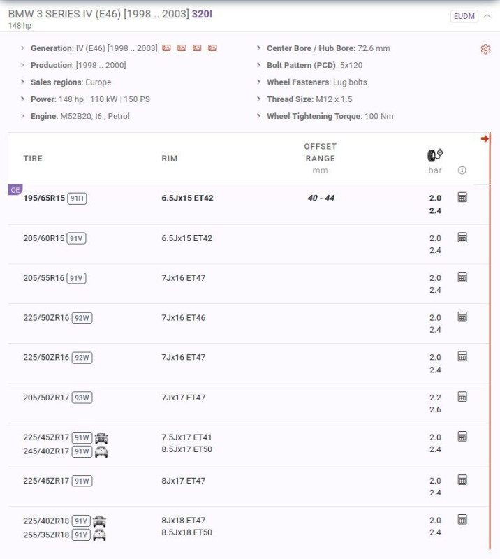Click the 148 hp subtitle

20,26
